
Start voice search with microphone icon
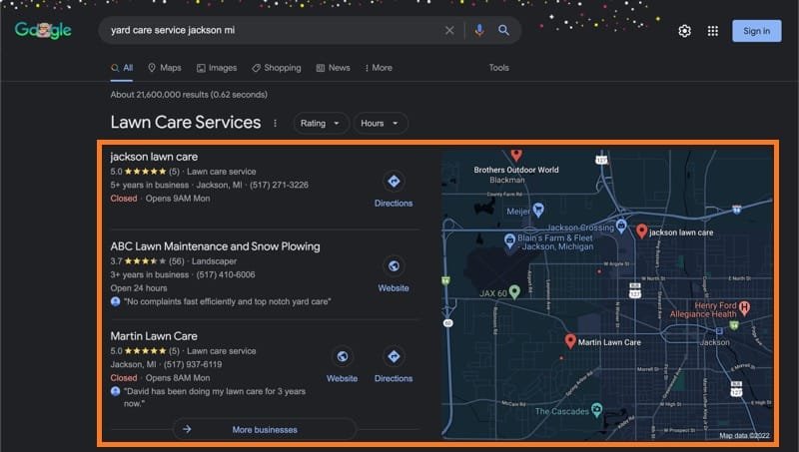pos(479,30)
